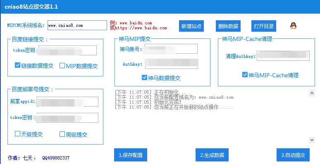This screenshot has height=164, width=320.
Task: Click the 2.生成数据 button
Action: coord(212,155)
